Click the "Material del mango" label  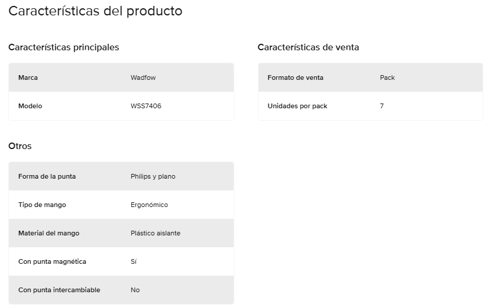[48, 233]
